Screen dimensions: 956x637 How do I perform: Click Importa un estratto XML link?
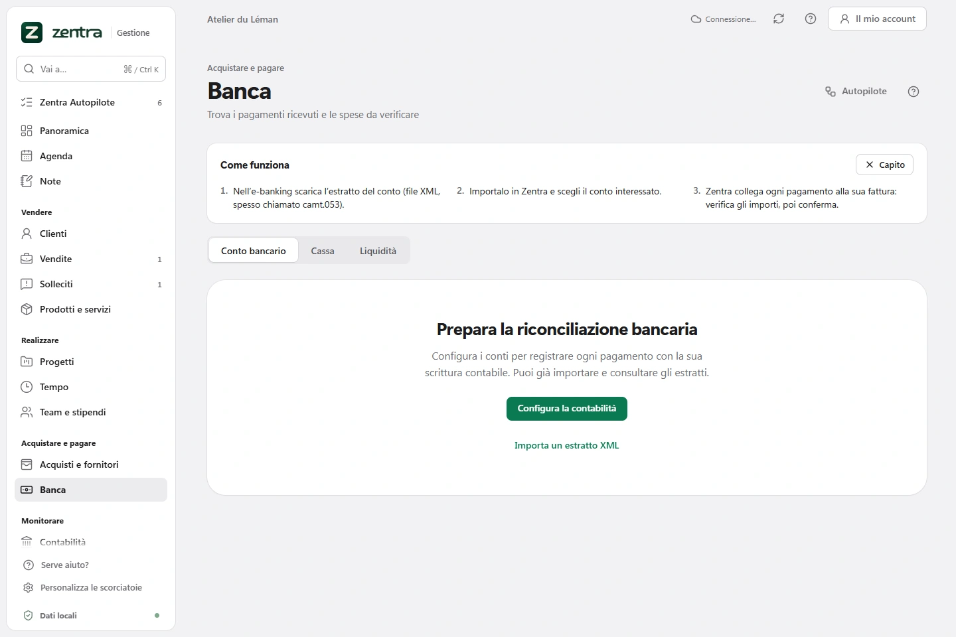(x=567, y=445)
